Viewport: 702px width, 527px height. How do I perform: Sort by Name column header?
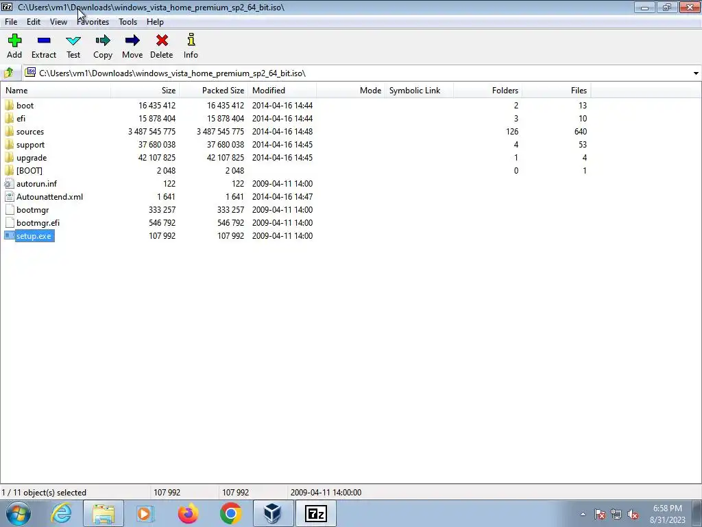pos(56,90)
